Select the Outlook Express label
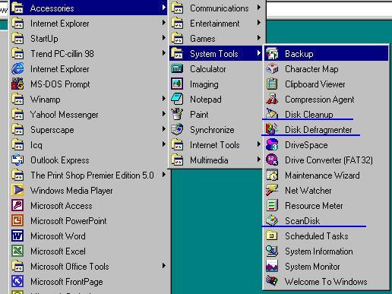392x294 pixels. (60, 160)
